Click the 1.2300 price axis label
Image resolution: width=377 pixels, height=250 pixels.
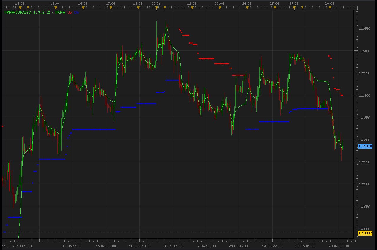tap(365, 96)
